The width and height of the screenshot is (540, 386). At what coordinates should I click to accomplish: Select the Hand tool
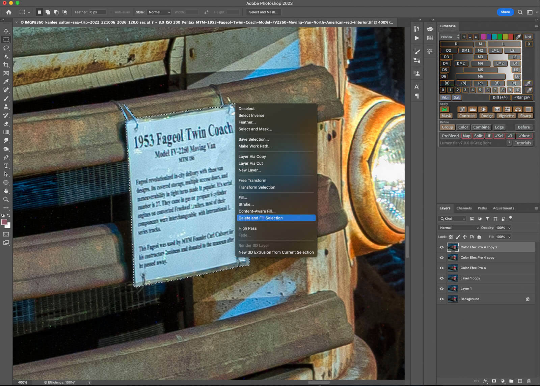tap(6, 191)
